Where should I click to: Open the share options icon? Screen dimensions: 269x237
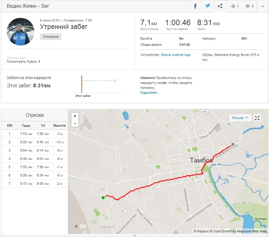[x=220, y=6]
